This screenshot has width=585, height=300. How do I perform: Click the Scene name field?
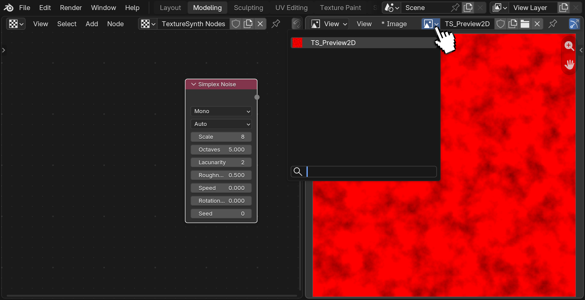pyautogui.click(x=425, y=8)
